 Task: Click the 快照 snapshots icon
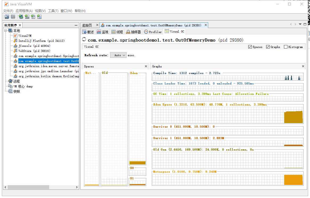pos(10,91)
